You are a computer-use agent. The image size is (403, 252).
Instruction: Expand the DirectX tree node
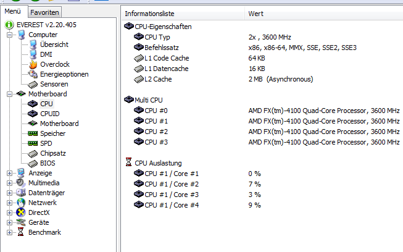[9, 212]
